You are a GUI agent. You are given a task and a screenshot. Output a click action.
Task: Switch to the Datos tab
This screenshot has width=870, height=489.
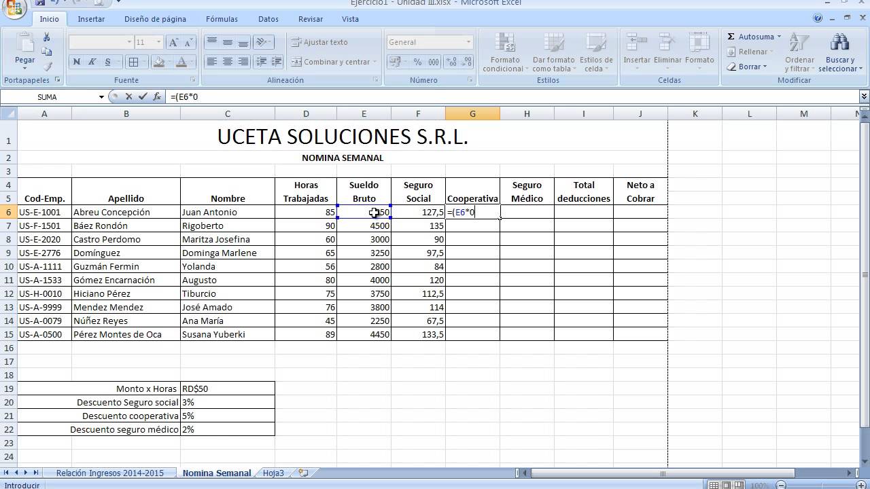click(x=268, y=19)
